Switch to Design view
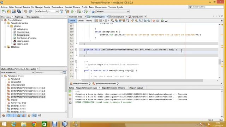Image resolution: width=226 pixels, height=127 pixels. coord(81,21)
